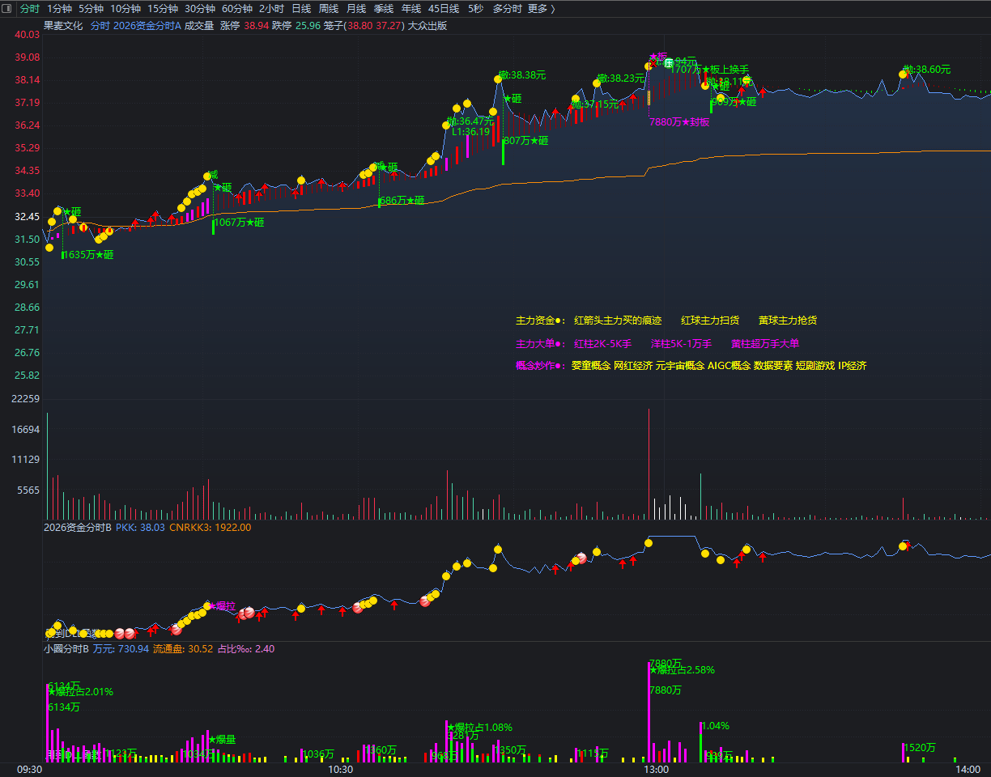Click the 红箭头主力买的痕迹 legend text
Image resolution: width=991 pixels, height=777 pixels.
618,321
